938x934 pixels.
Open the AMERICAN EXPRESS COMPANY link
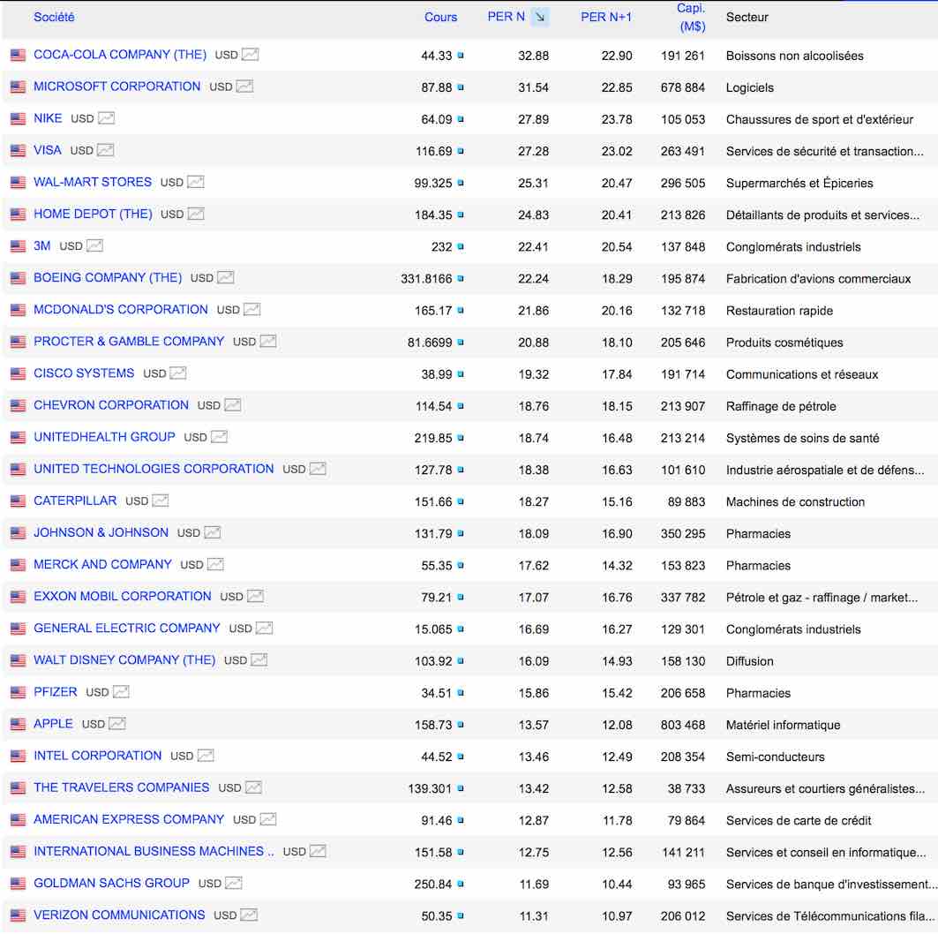click(129, 819)
